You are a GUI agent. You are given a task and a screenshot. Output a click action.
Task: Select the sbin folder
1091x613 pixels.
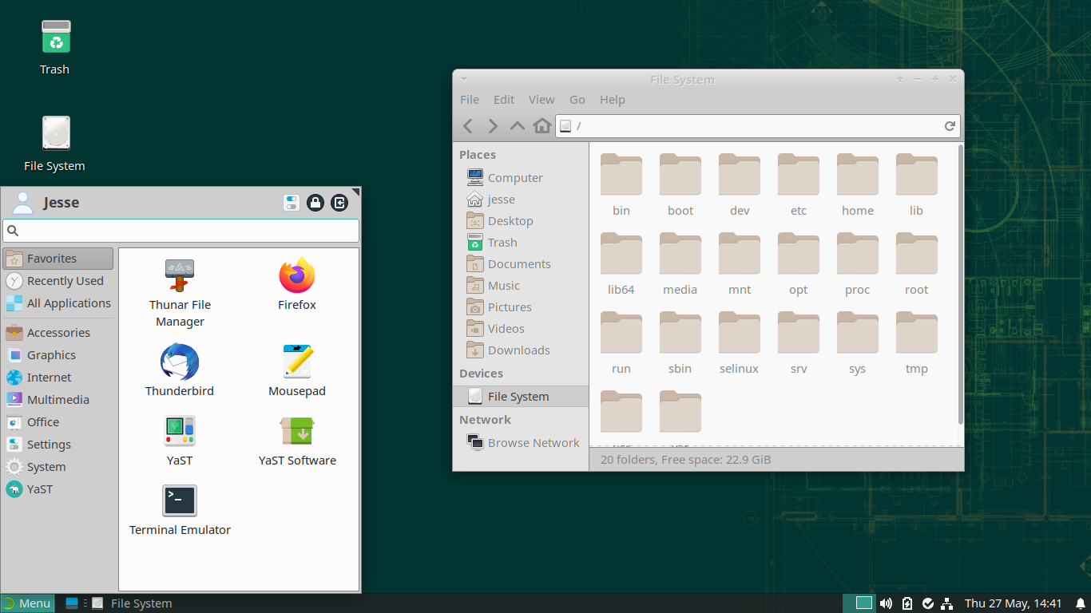[x=680, y=343]
